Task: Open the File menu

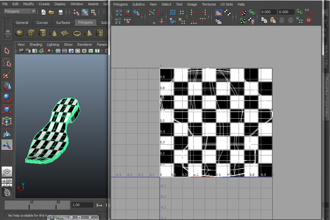Action: click(x=5, y=4)
